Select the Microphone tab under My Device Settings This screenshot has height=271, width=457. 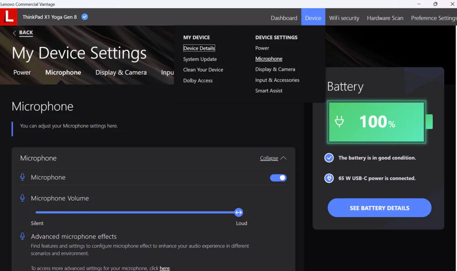[x=63, y=72]
